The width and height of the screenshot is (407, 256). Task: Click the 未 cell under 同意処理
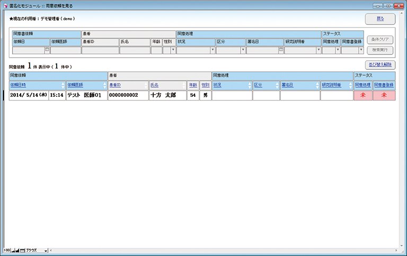(x=363, y=95)
